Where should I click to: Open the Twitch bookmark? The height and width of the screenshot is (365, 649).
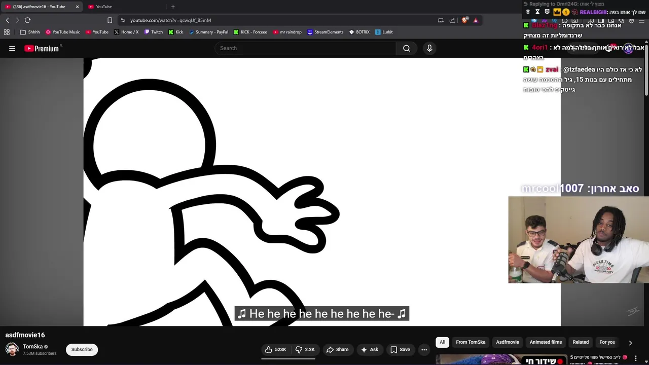tap(154, 32)
